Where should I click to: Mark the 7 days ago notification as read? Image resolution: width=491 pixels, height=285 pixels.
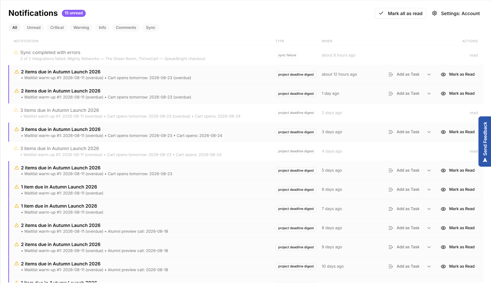pyautogui.click(x=458, y=209)
